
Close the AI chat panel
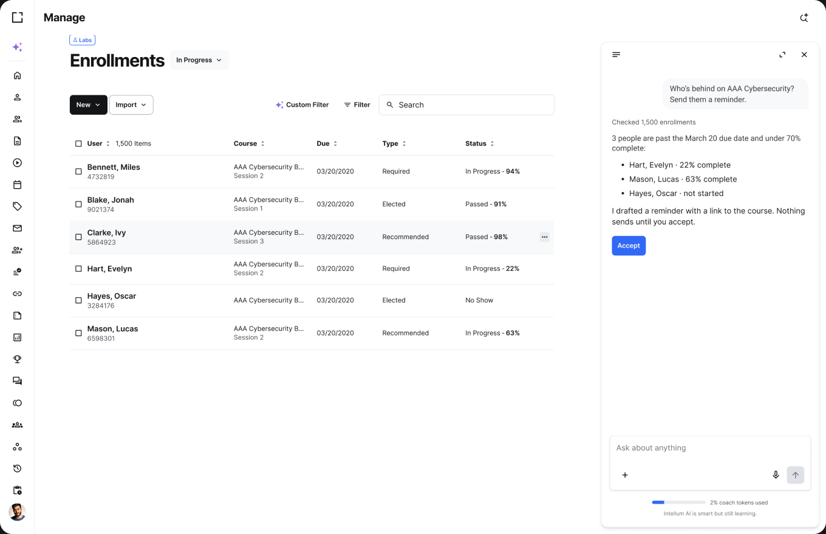point(804,55)
